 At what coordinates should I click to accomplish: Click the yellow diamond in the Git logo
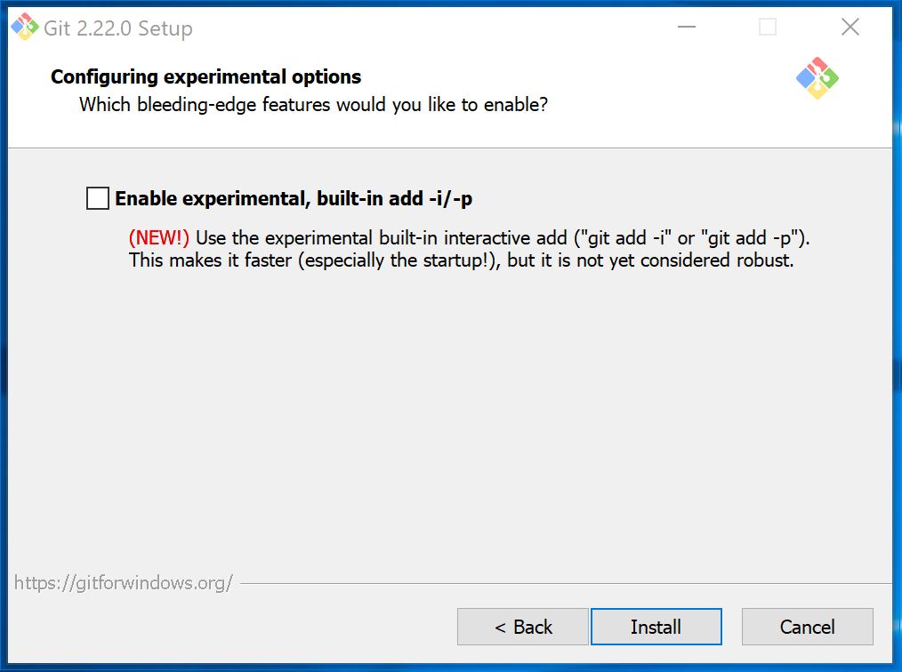tap(817, 91)
